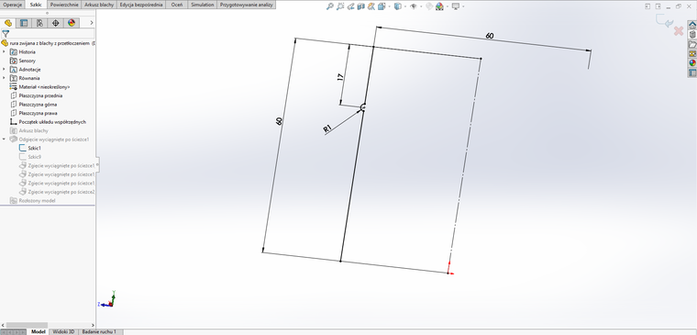The image size is (697, 335).
Task: Select Płaszczyzna przednia plane
Action: [x=40, y=95]
